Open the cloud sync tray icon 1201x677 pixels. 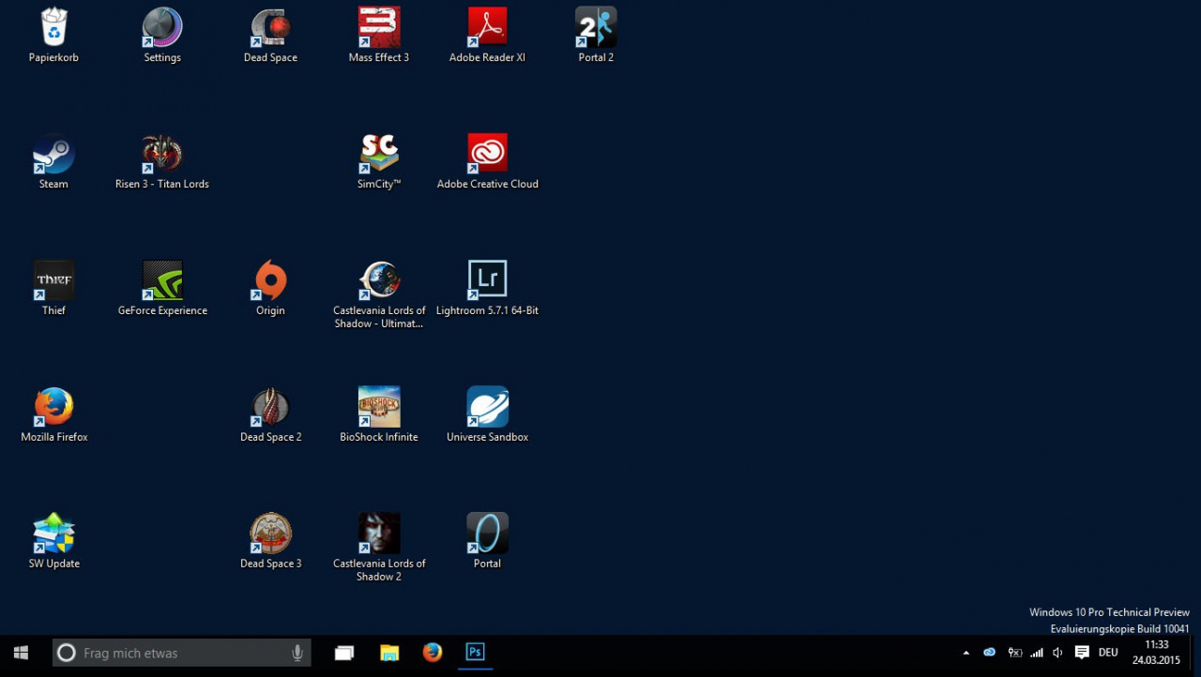(x=989, y=653)
